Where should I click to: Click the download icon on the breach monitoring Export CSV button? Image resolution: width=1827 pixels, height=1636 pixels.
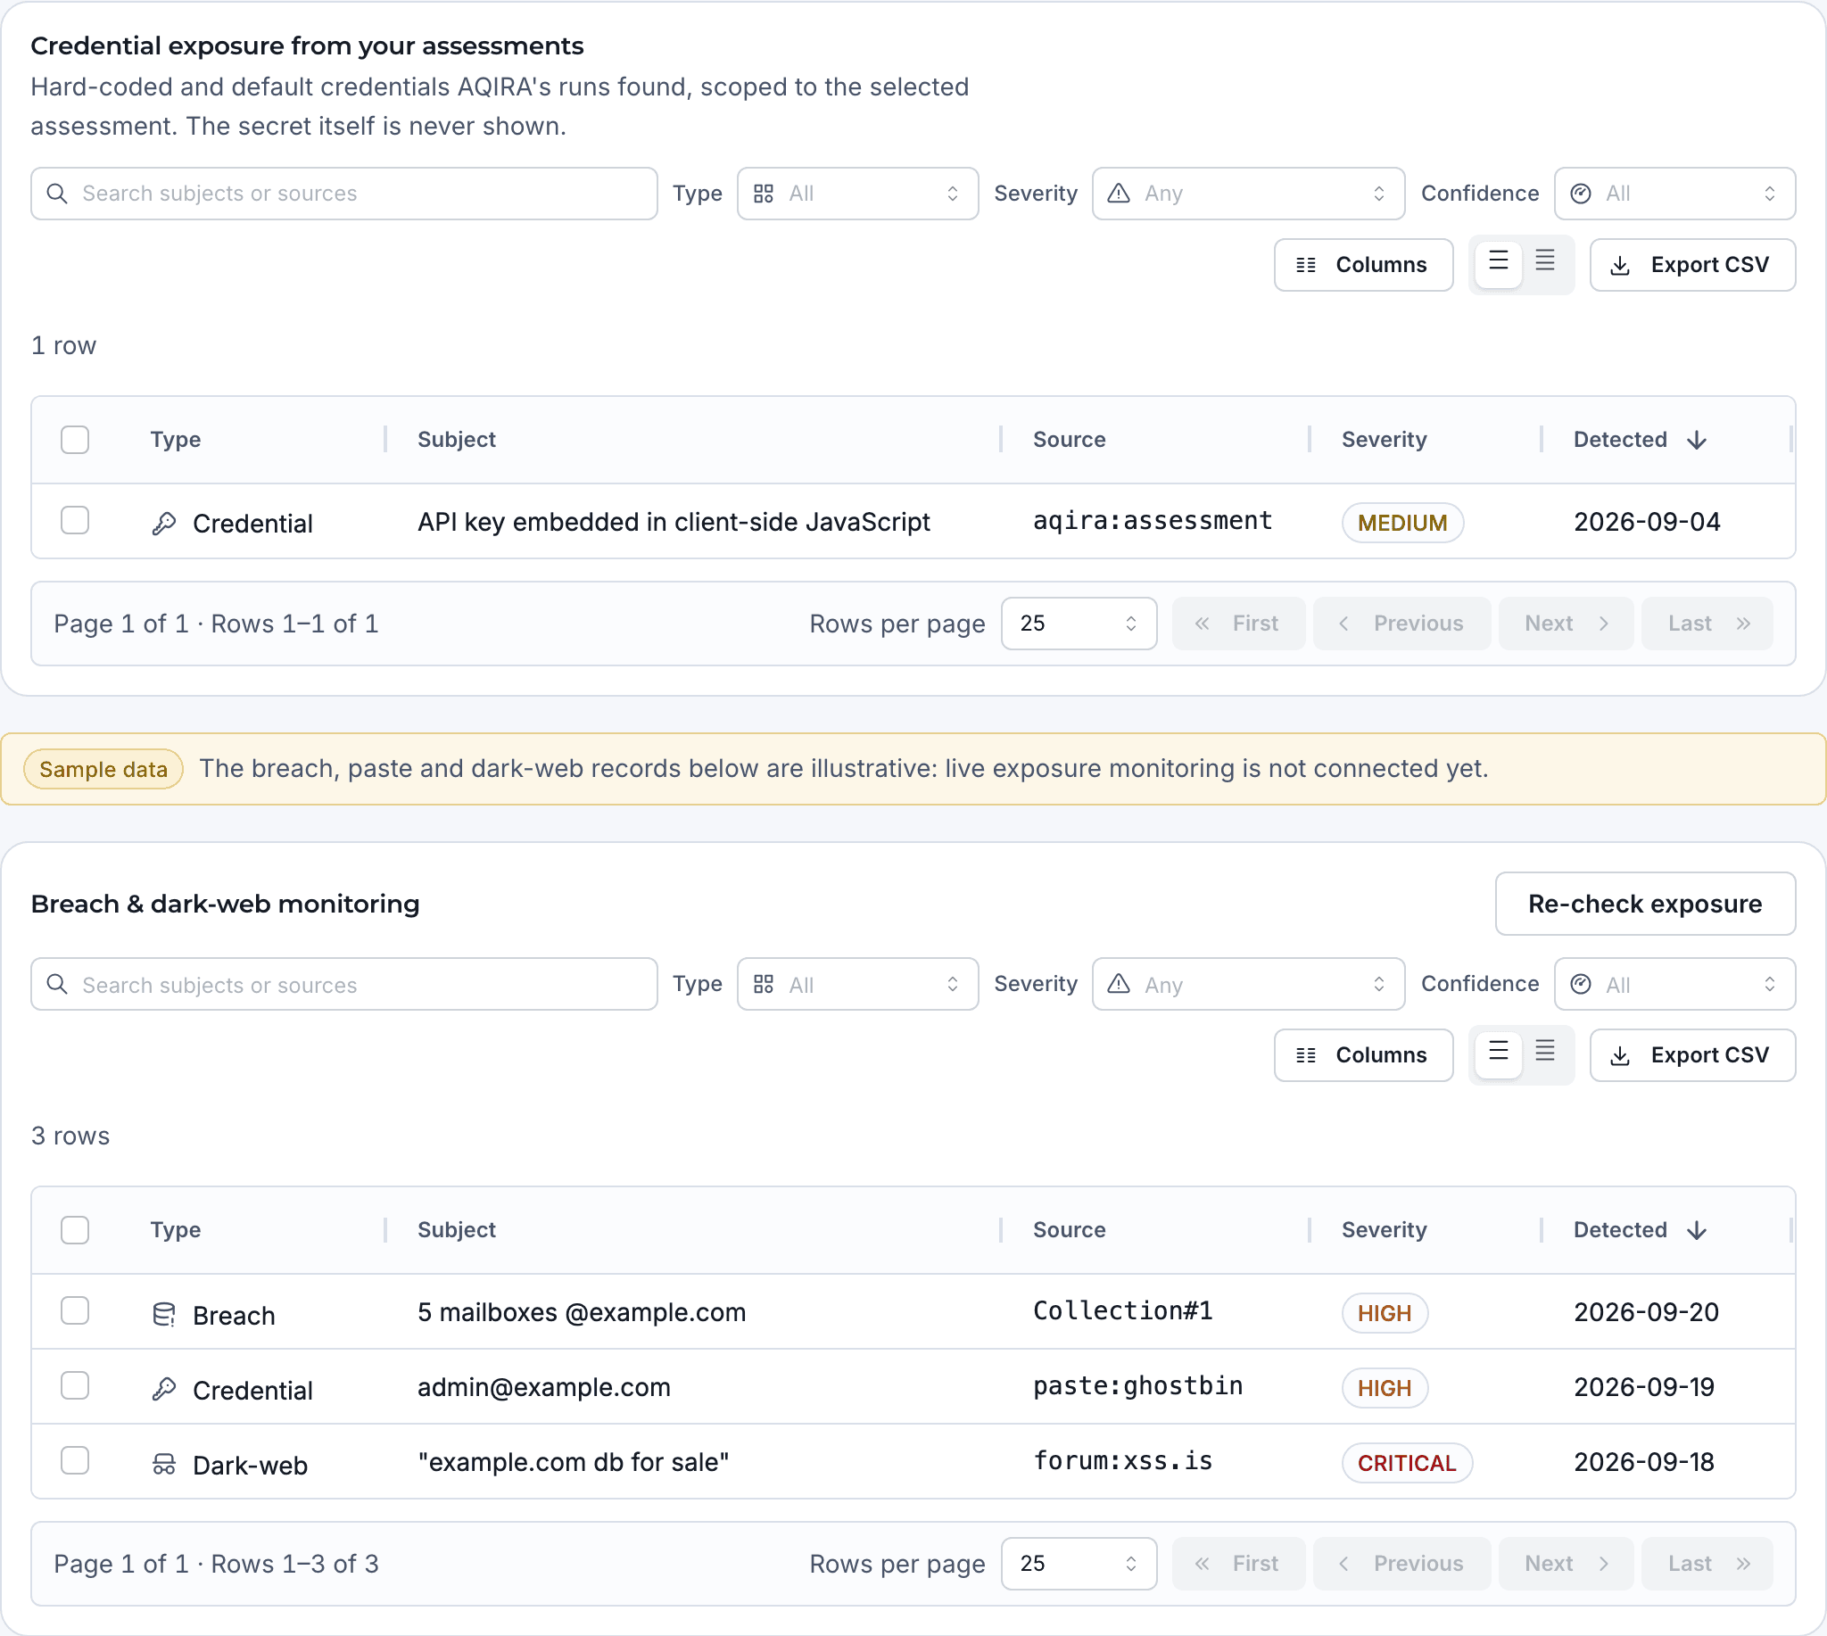(x=1620, y=1055)
